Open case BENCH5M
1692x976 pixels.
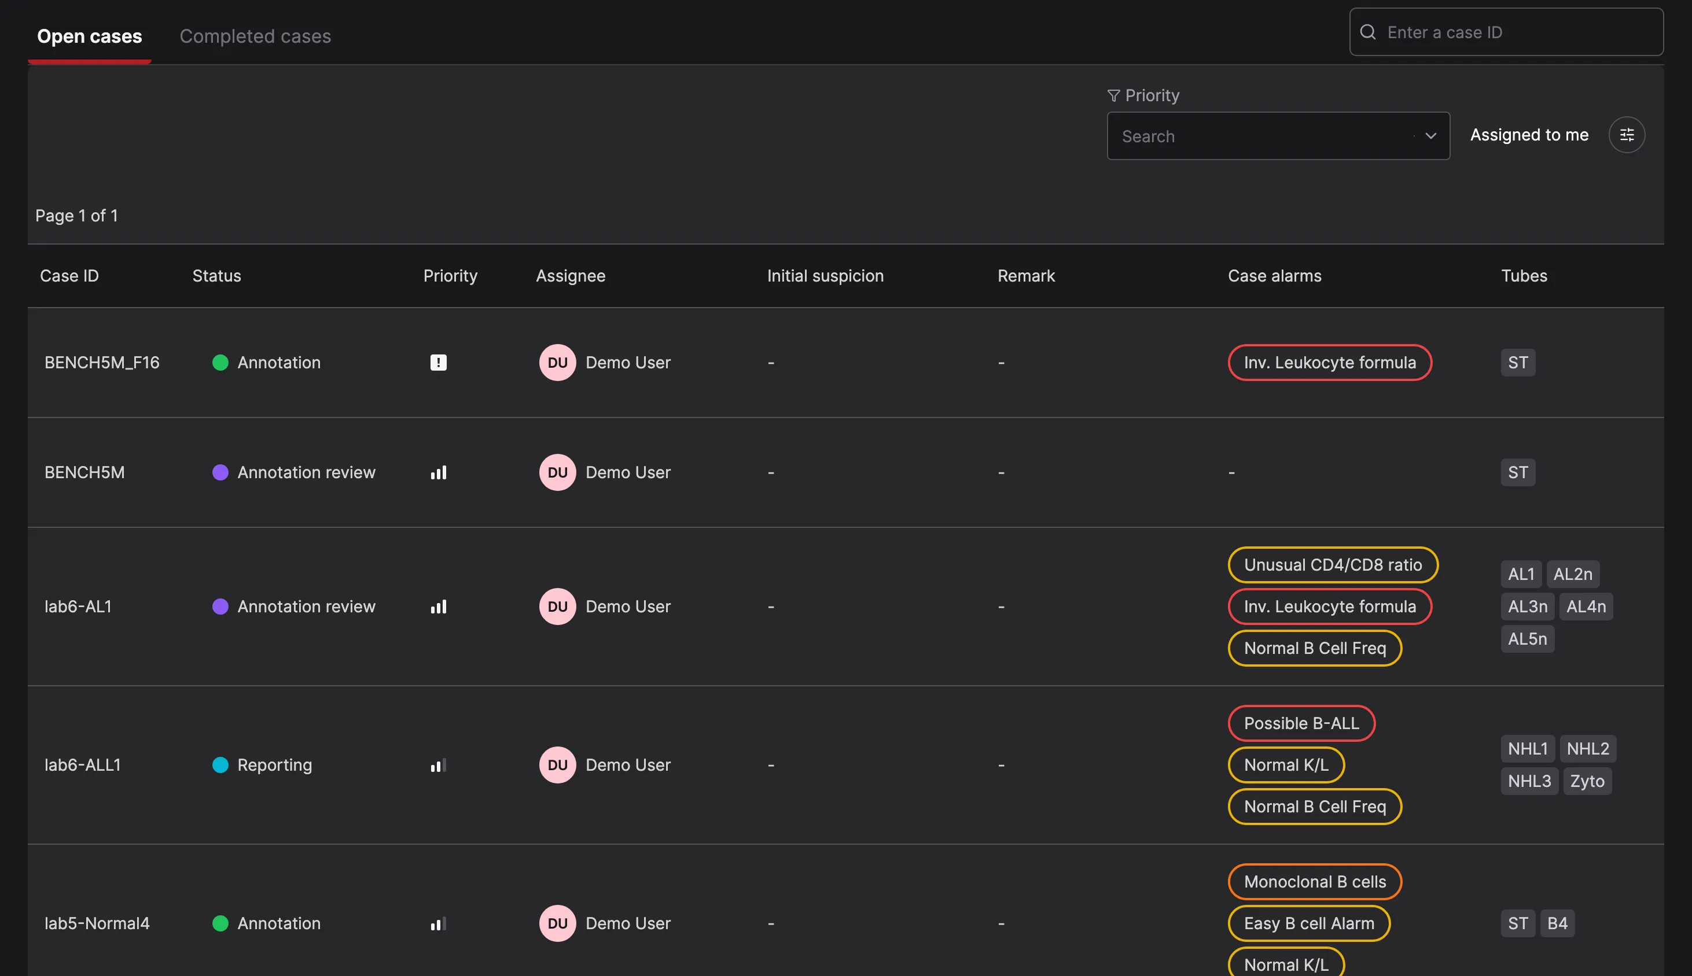coord(84,472)
